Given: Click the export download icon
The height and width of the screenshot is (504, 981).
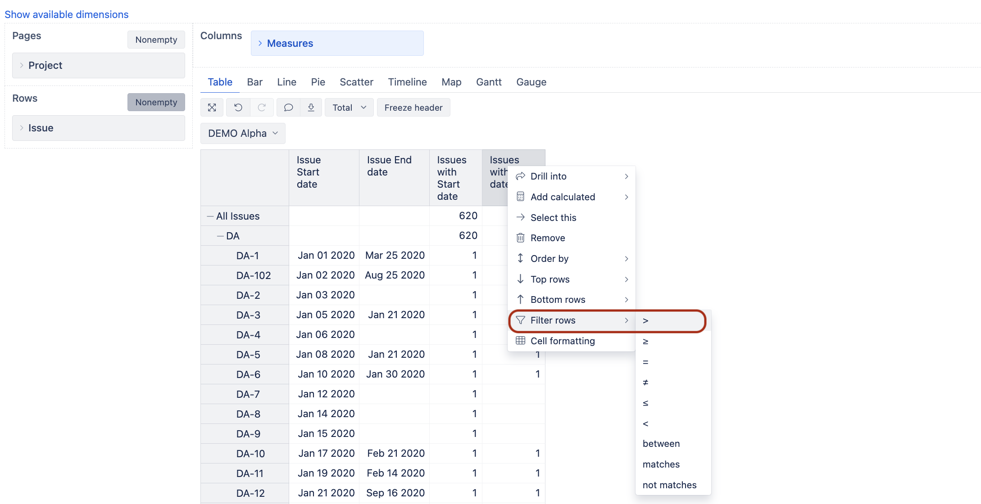Looking at the screenshot, I should [311, 108].
